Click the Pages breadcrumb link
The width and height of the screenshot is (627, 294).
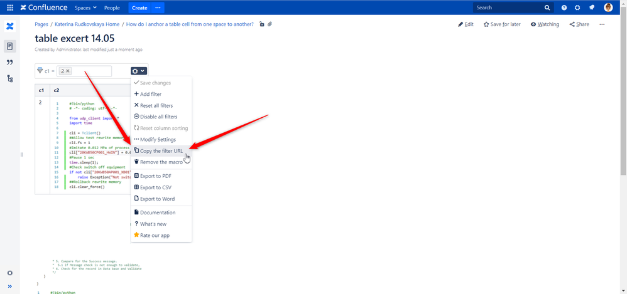click(41, 24)
